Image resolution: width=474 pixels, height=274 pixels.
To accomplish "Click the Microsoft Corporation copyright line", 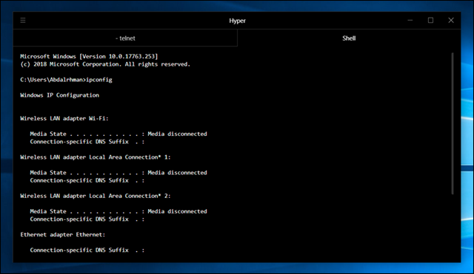I will pos(105,64).
